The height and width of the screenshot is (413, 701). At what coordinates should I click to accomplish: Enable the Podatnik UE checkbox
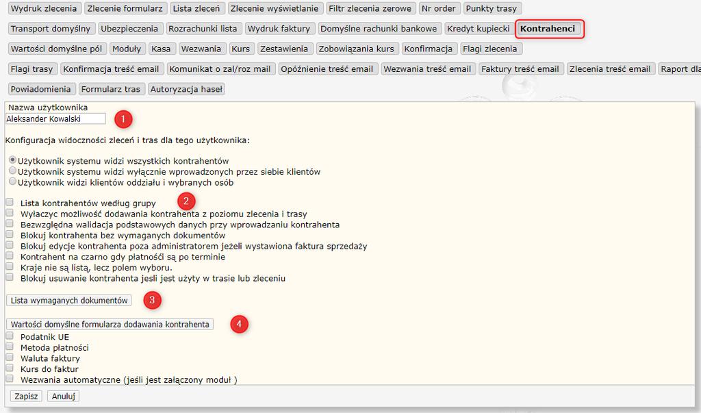(x=10, y=336)
